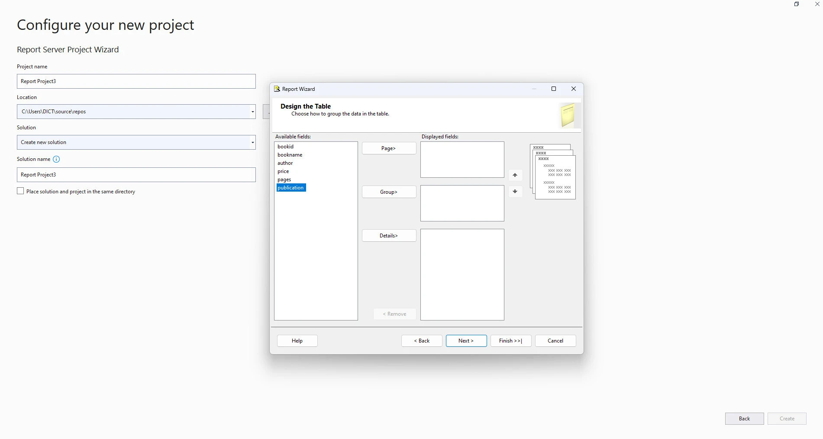Restore down the main window
The width and height of the screenshot is (823, 439).
796,4
